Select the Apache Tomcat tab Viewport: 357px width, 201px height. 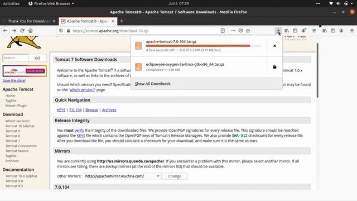88,21
